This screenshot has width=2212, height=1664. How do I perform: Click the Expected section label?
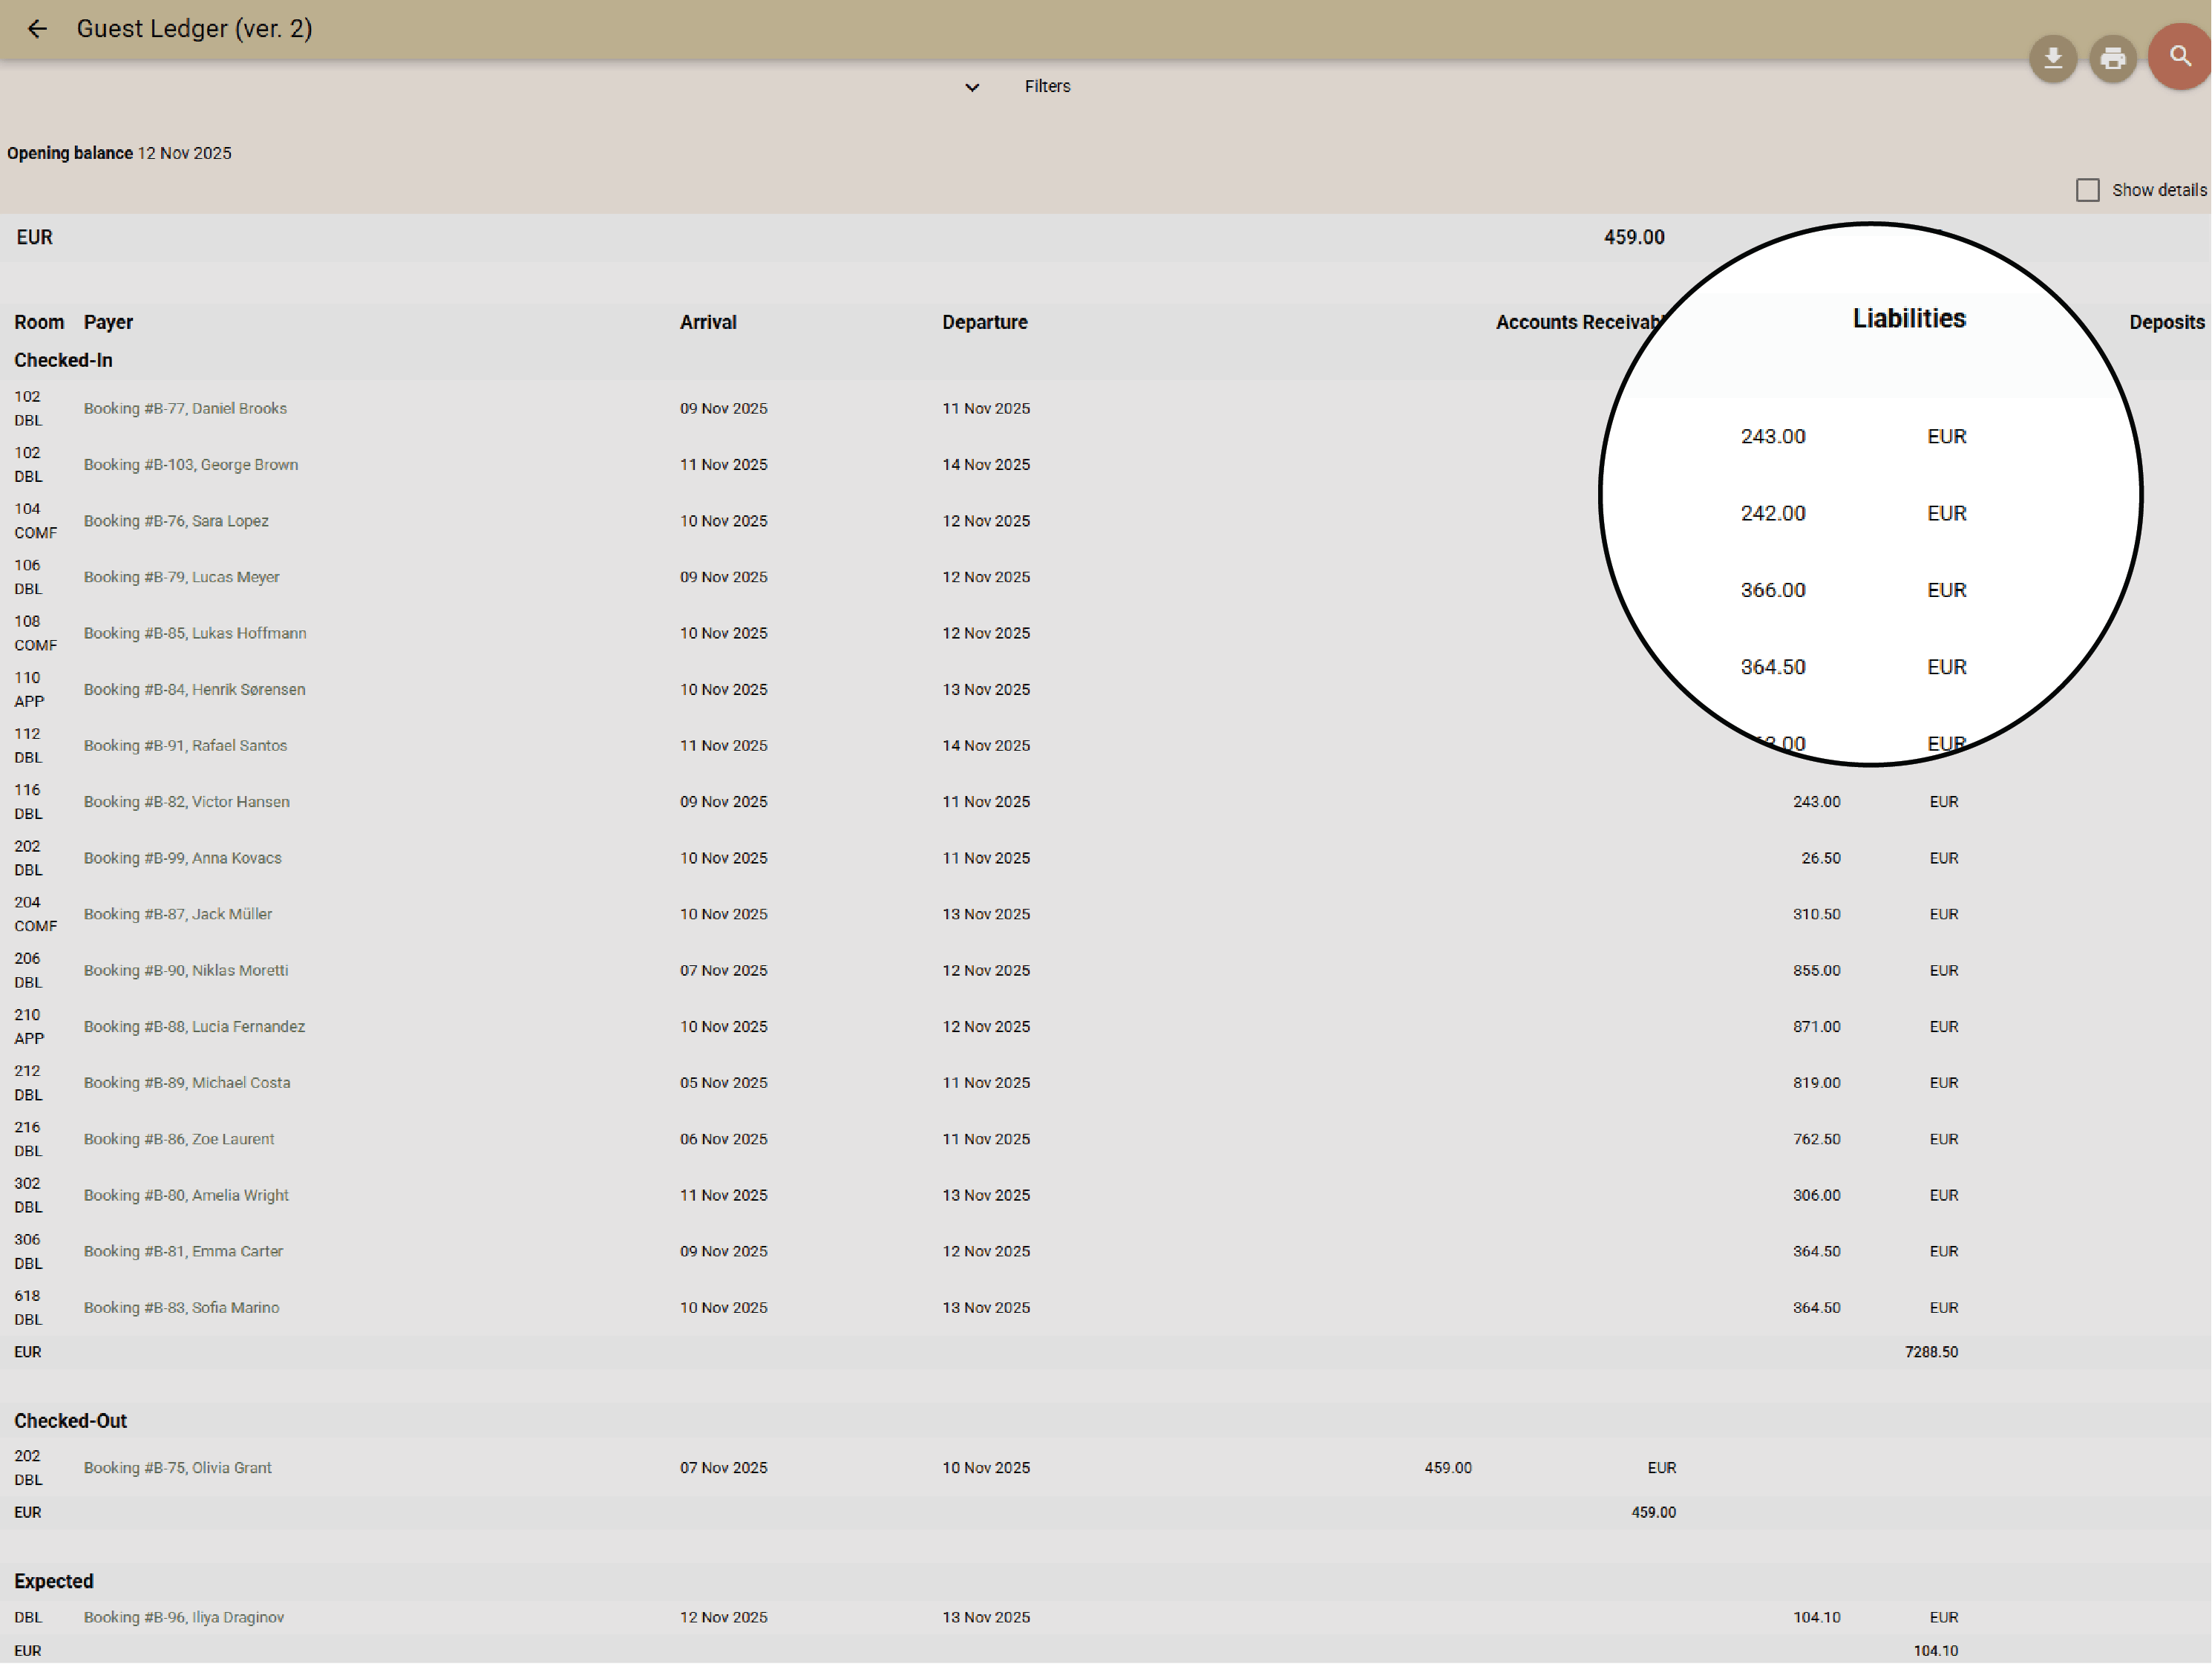[x=53, y=1580]
